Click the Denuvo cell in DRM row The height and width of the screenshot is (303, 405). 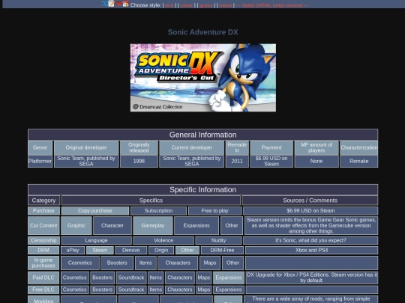131,250
